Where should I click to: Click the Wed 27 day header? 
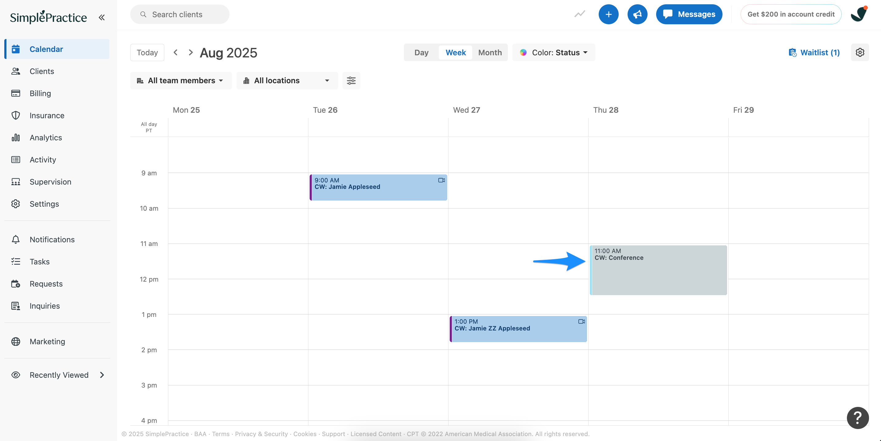(467, 110)
